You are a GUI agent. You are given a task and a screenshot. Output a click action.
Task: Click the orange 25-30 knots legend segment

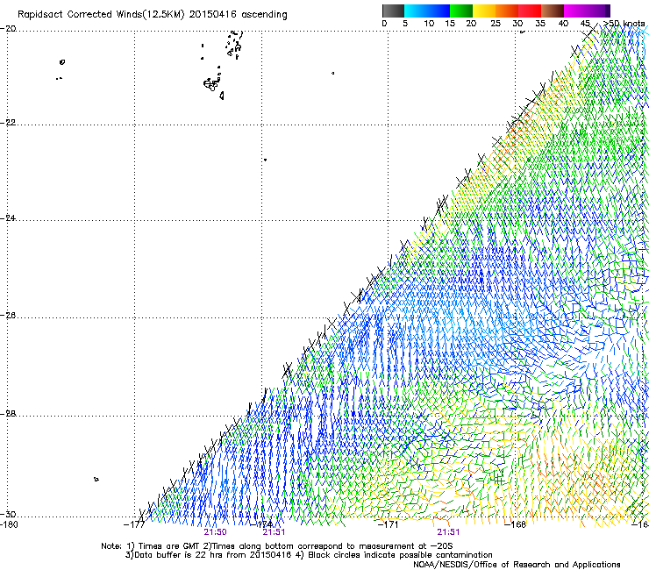point(507,11)
